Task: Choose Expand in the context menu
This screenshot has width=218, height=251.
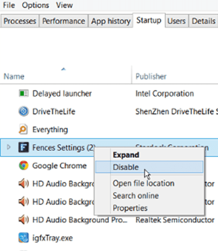Action: (149, 155)
